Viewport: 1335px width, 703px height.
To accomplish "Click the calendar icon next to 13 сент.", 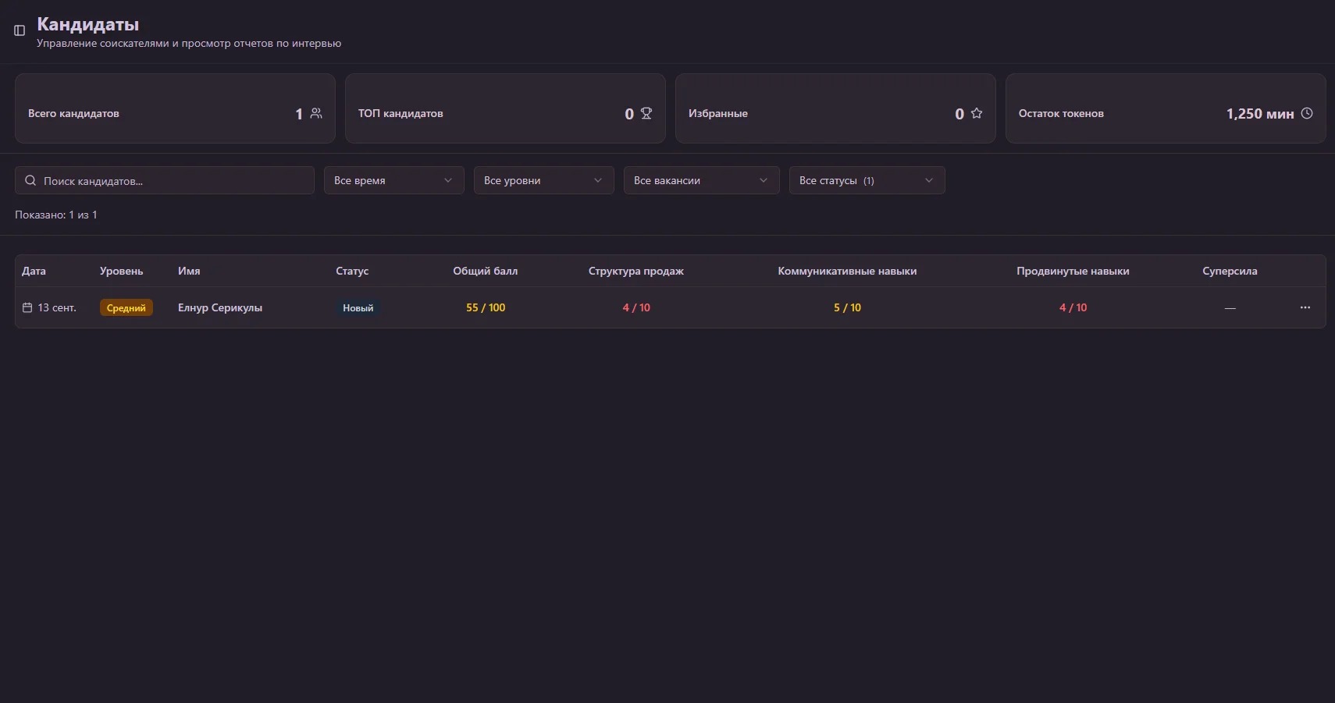I will 27,307.
